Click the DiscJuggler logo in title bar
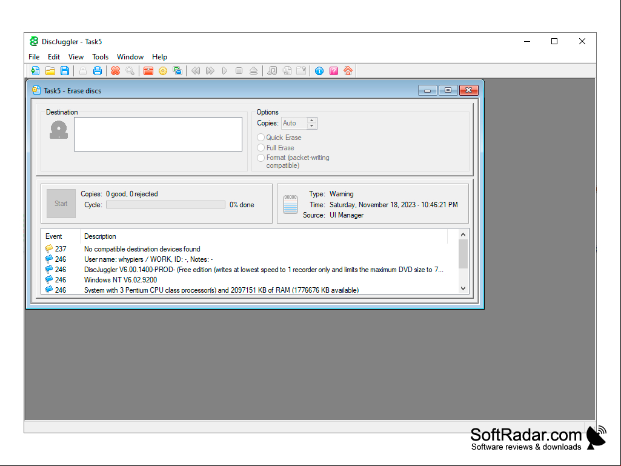 coord(34,41)
